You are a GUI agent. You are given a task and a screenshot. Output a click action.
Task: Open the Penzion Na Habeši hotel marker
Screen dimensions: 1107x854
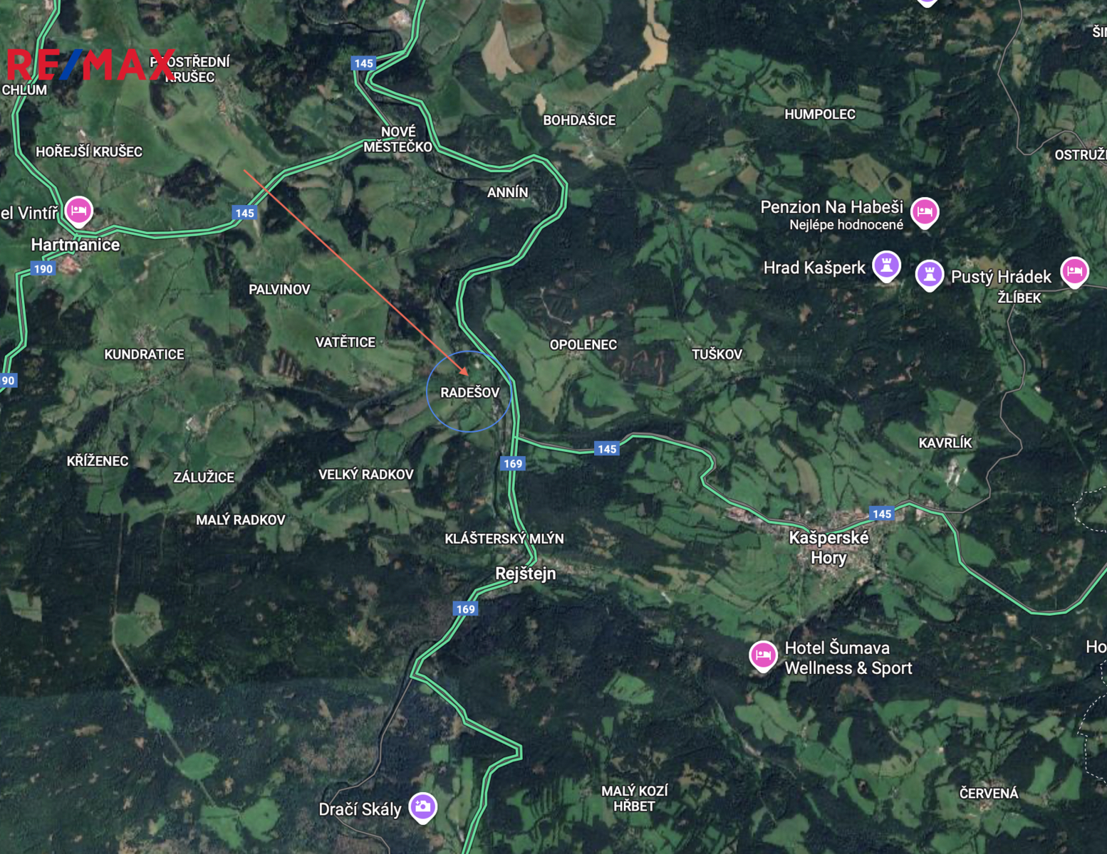(925, 211)
